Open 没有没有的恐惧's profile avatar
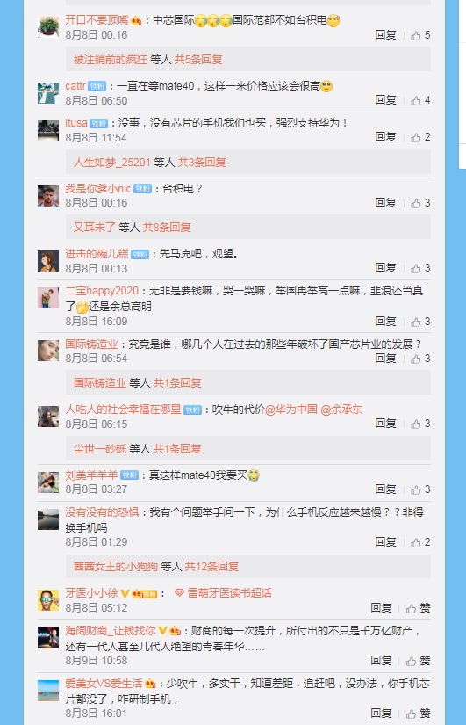Image resolution: width=466 pixels, height=725 pixels. [x=48, y=519]
